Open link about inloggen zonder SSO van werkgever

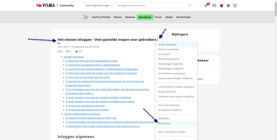point(105,83)
